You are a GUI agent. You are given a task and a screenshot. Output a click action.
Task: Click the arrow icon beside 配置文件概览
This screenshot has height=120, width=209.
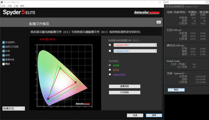(158, 22)
